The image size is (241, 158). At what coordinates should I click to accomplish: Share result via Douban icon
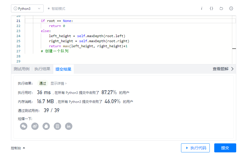pyautogui.click(x=57, y=126)
